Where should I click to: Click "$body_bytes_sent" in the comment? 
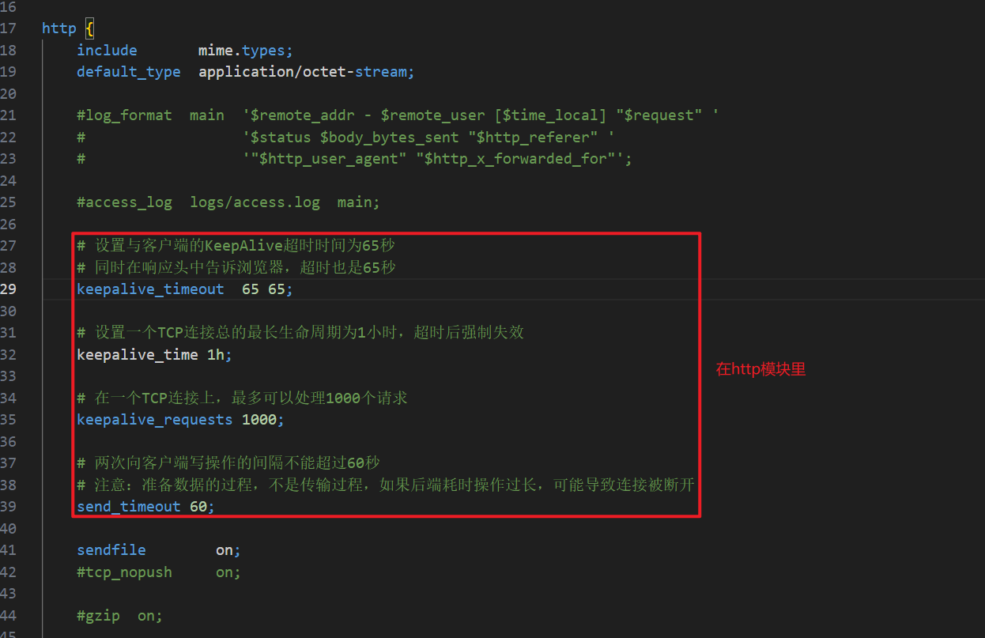(x=390, y=137)
